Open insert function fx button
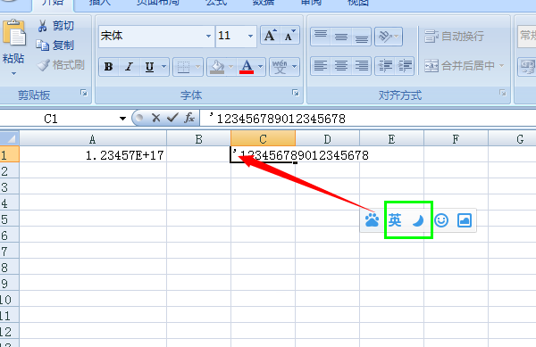 [x=189, y=118]
